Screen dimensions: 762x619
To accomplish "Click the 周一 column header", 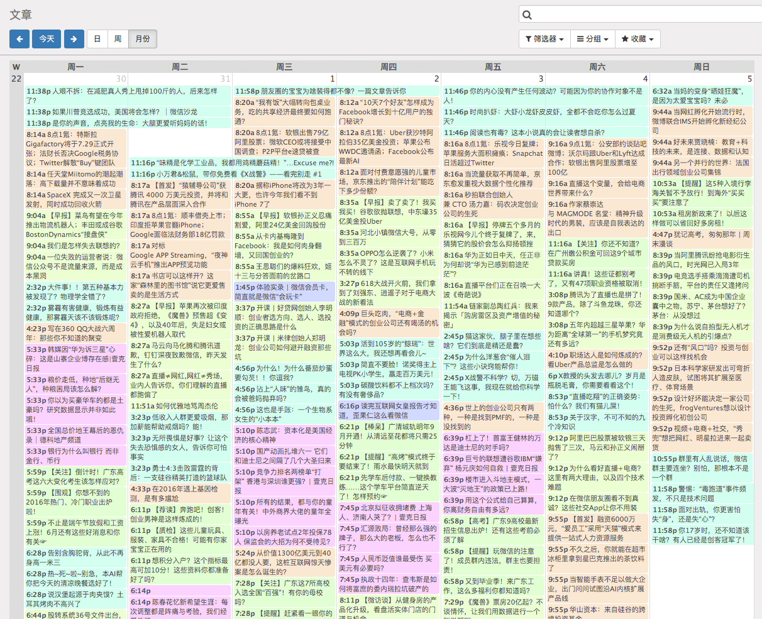I will pos(75,67).
